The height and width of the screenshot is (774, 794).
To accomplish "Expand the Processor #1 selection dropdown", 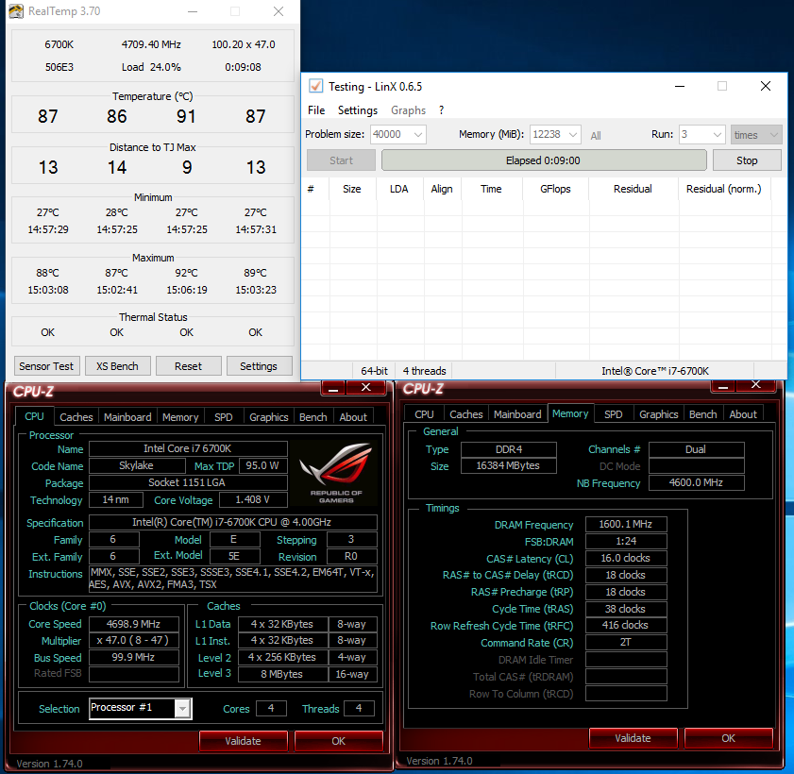I will 183,708.
